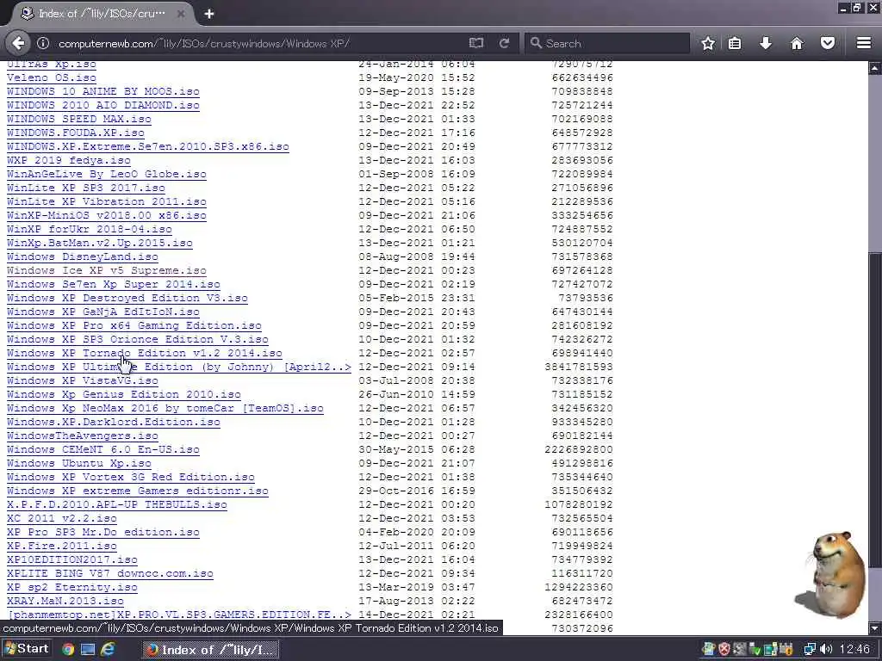The image size is (882, 661).
Task: Open Windows.XP.Darklord.Edition.iso link
Action: (114, 422)
